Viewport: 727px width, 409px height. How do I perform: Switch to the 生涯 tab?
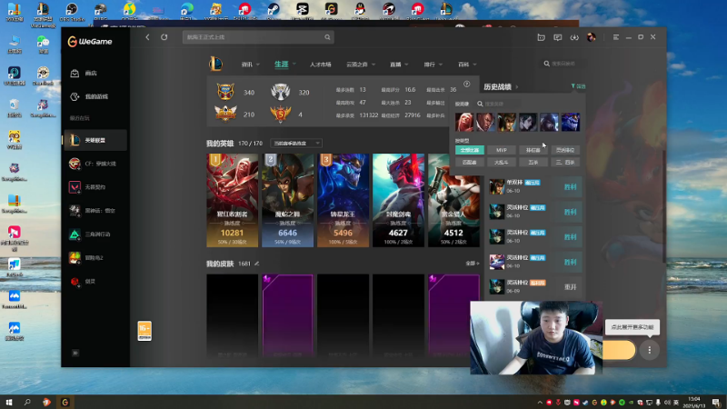282,64
